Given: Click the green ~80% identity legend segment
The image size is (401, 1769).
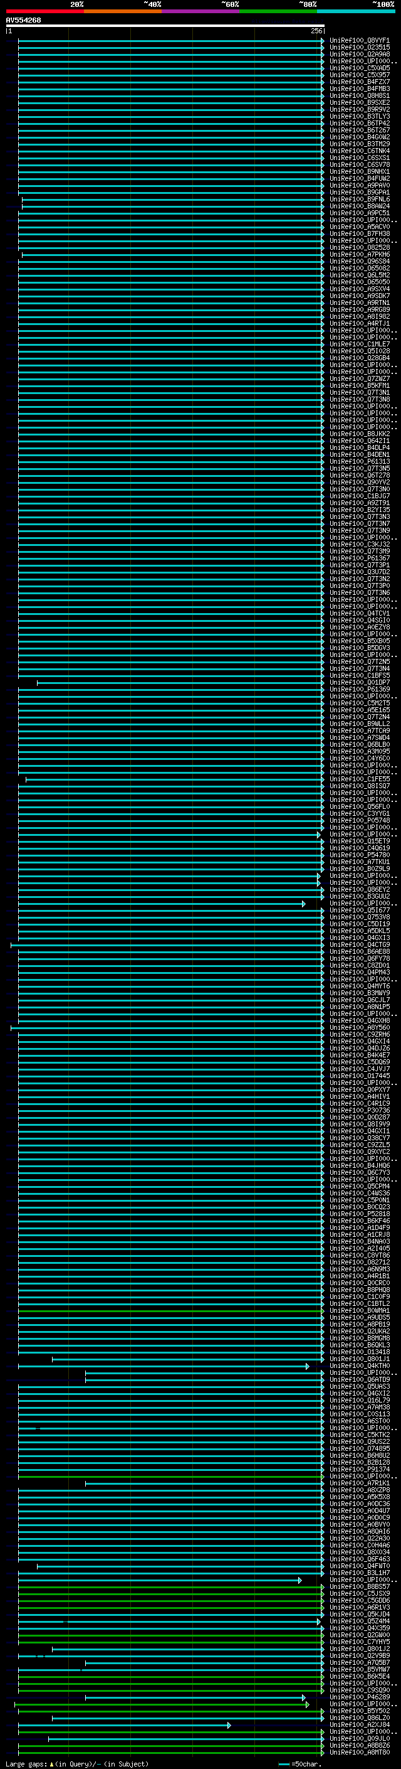Looking at the screenshot, I should [278, 11].
